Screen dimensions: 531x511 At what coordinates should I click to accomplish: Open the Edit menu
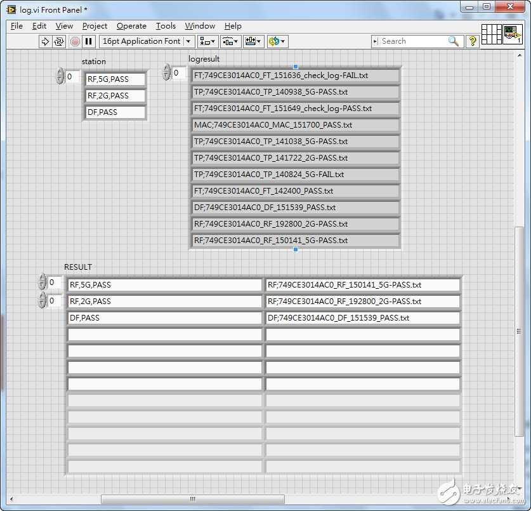coord(39,26)
